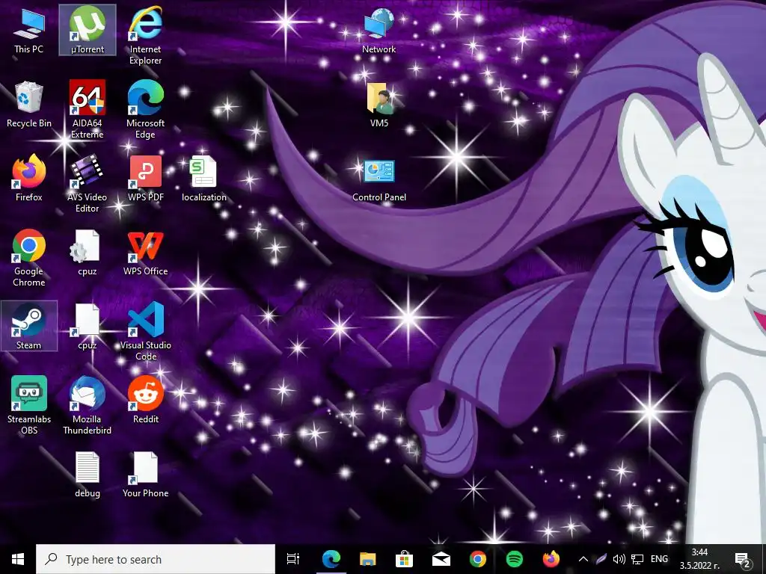Select the µTorrent shortcut icon

point(88,30)
